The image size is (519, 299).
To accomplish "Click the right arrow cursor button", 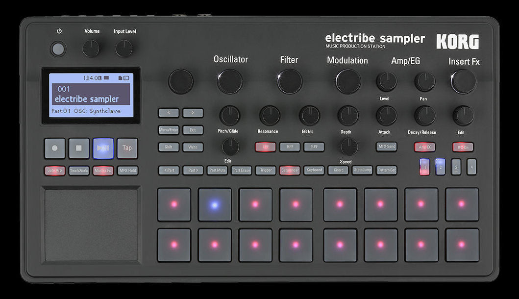I will [193, 113].
